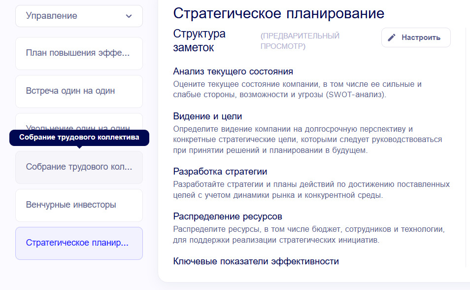The width and height of the screenshot is (470, 290).
Task: Select the Анализ текущего состояния section heading
Action: [233, 72]
